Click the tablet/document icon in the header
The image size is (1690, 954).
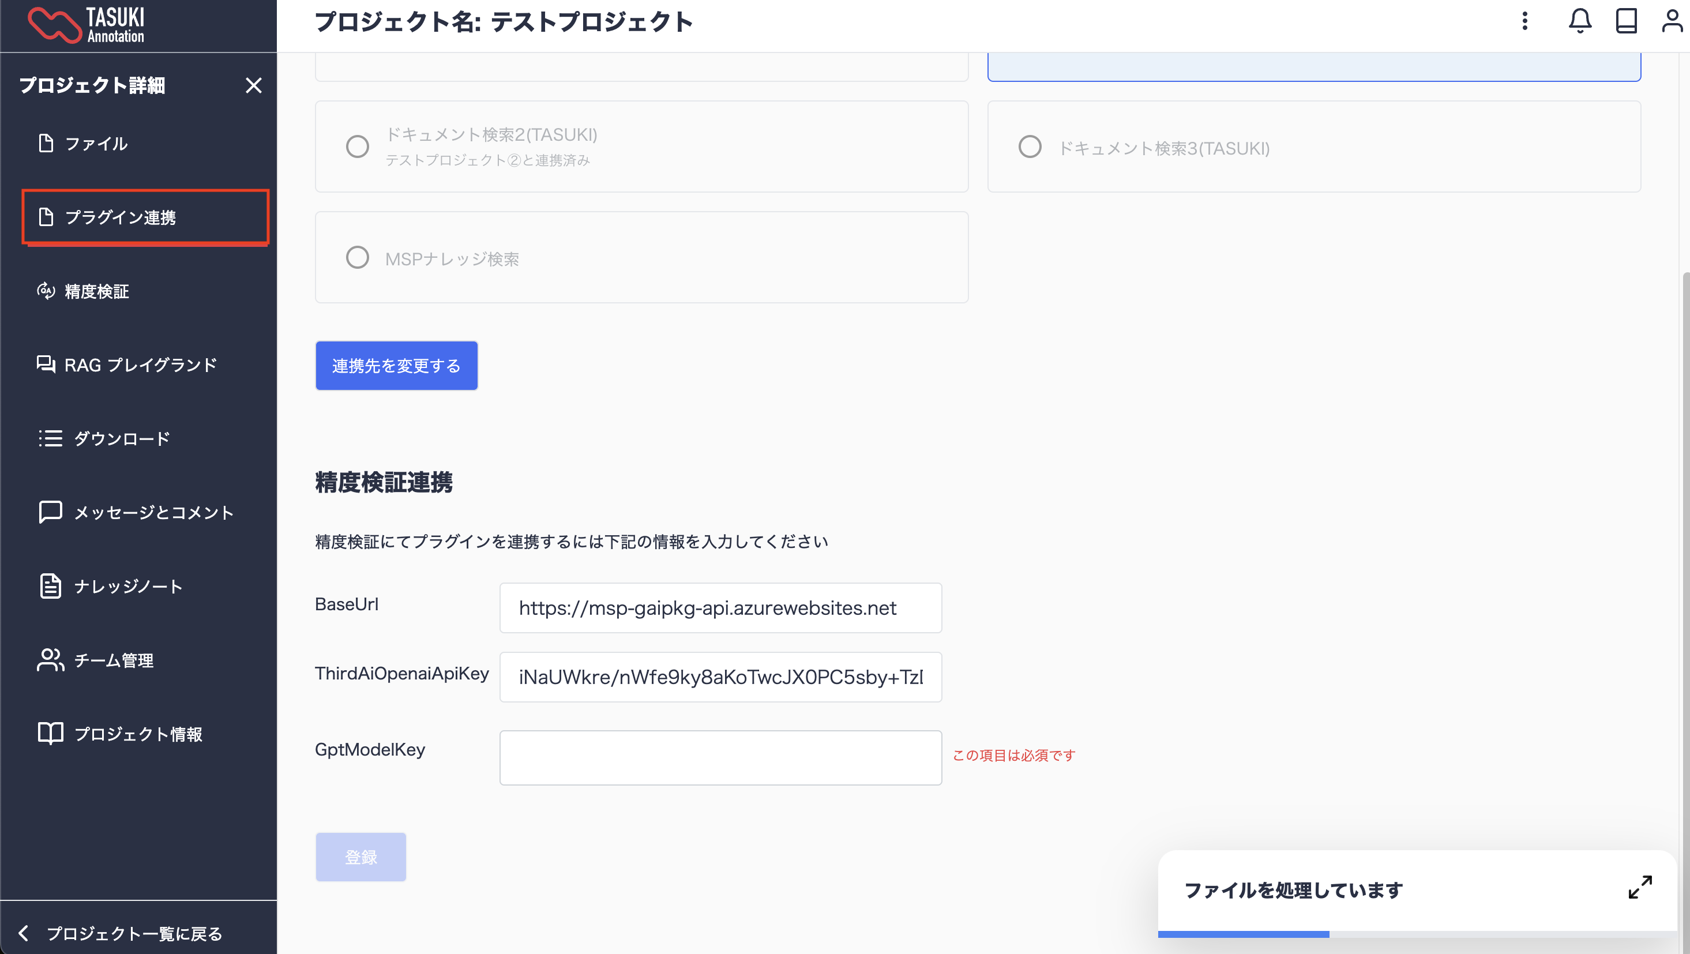click(x=1626, y=21)
